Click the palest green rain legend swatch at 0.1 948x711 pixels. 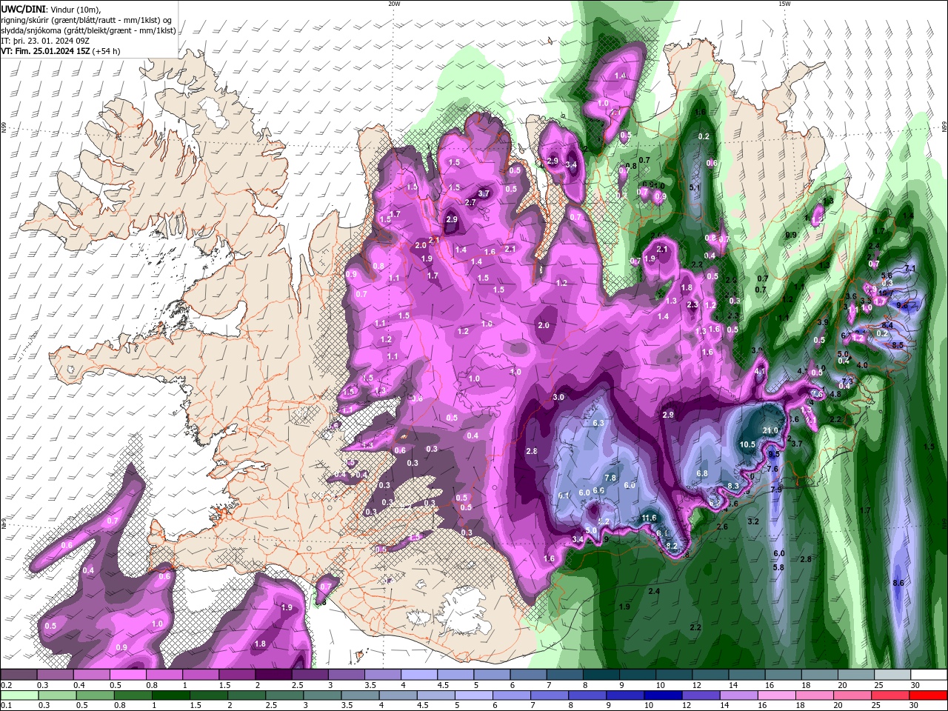point(19,695)
